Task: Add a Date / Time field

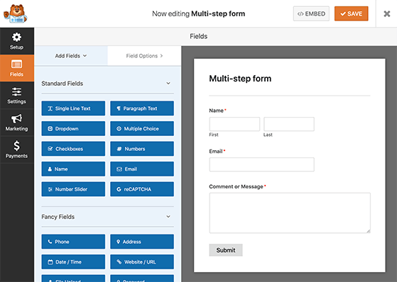Action: pos(73,262)
